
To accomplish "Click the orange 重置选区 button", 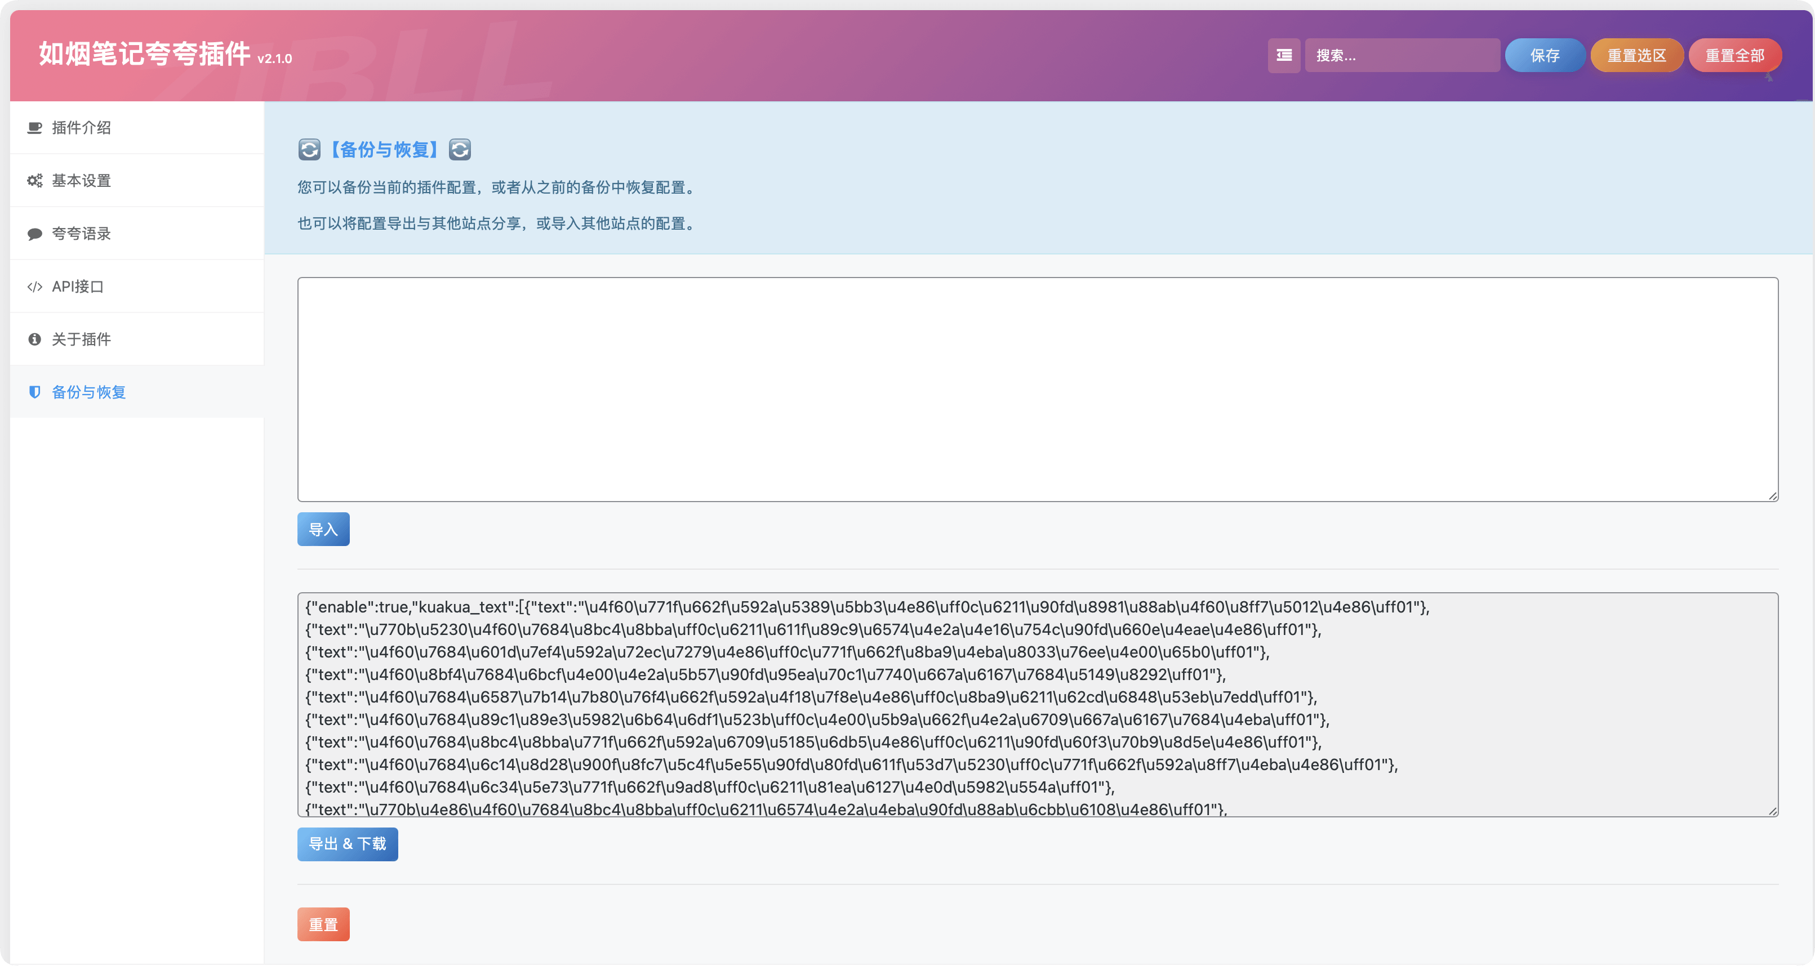I will (1636, 55).
